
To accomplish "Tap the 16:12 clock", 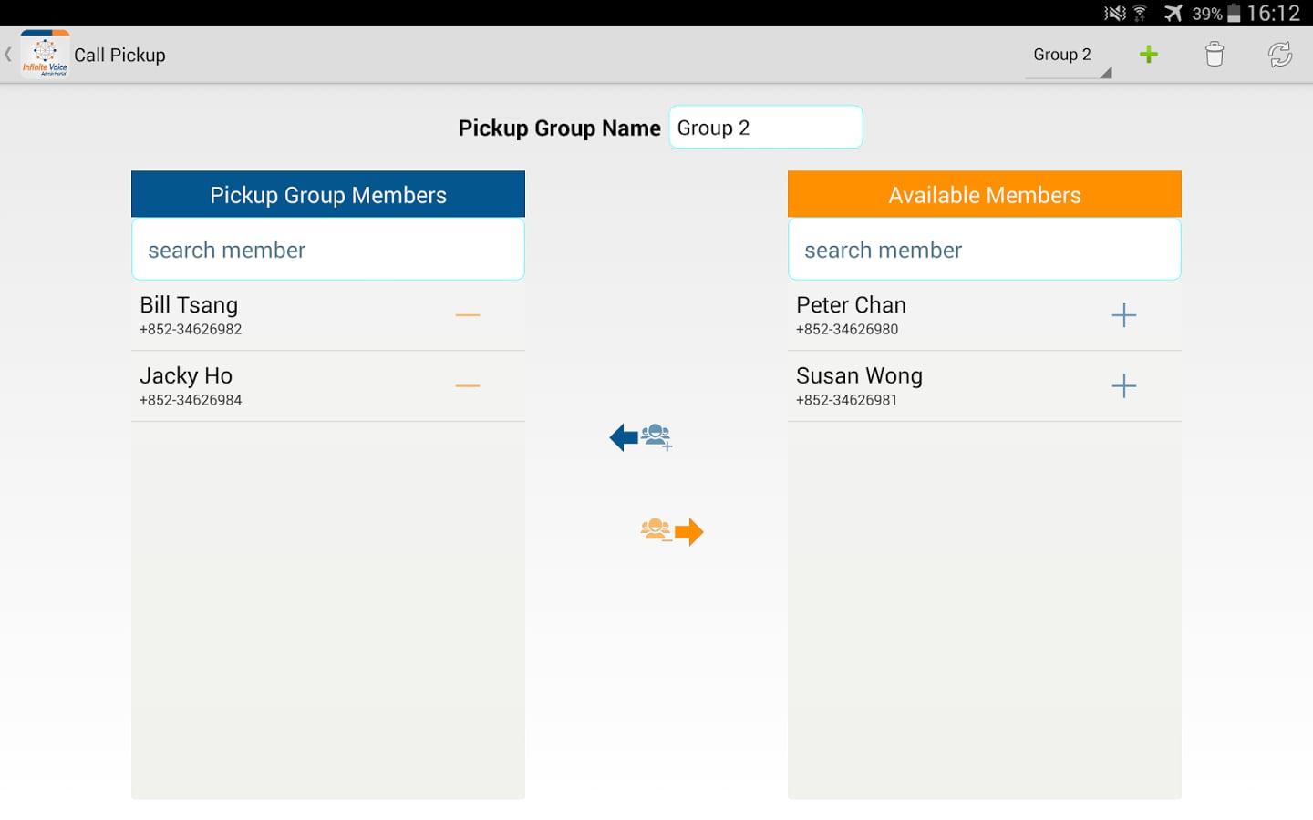I will (x=1274, y=13).
